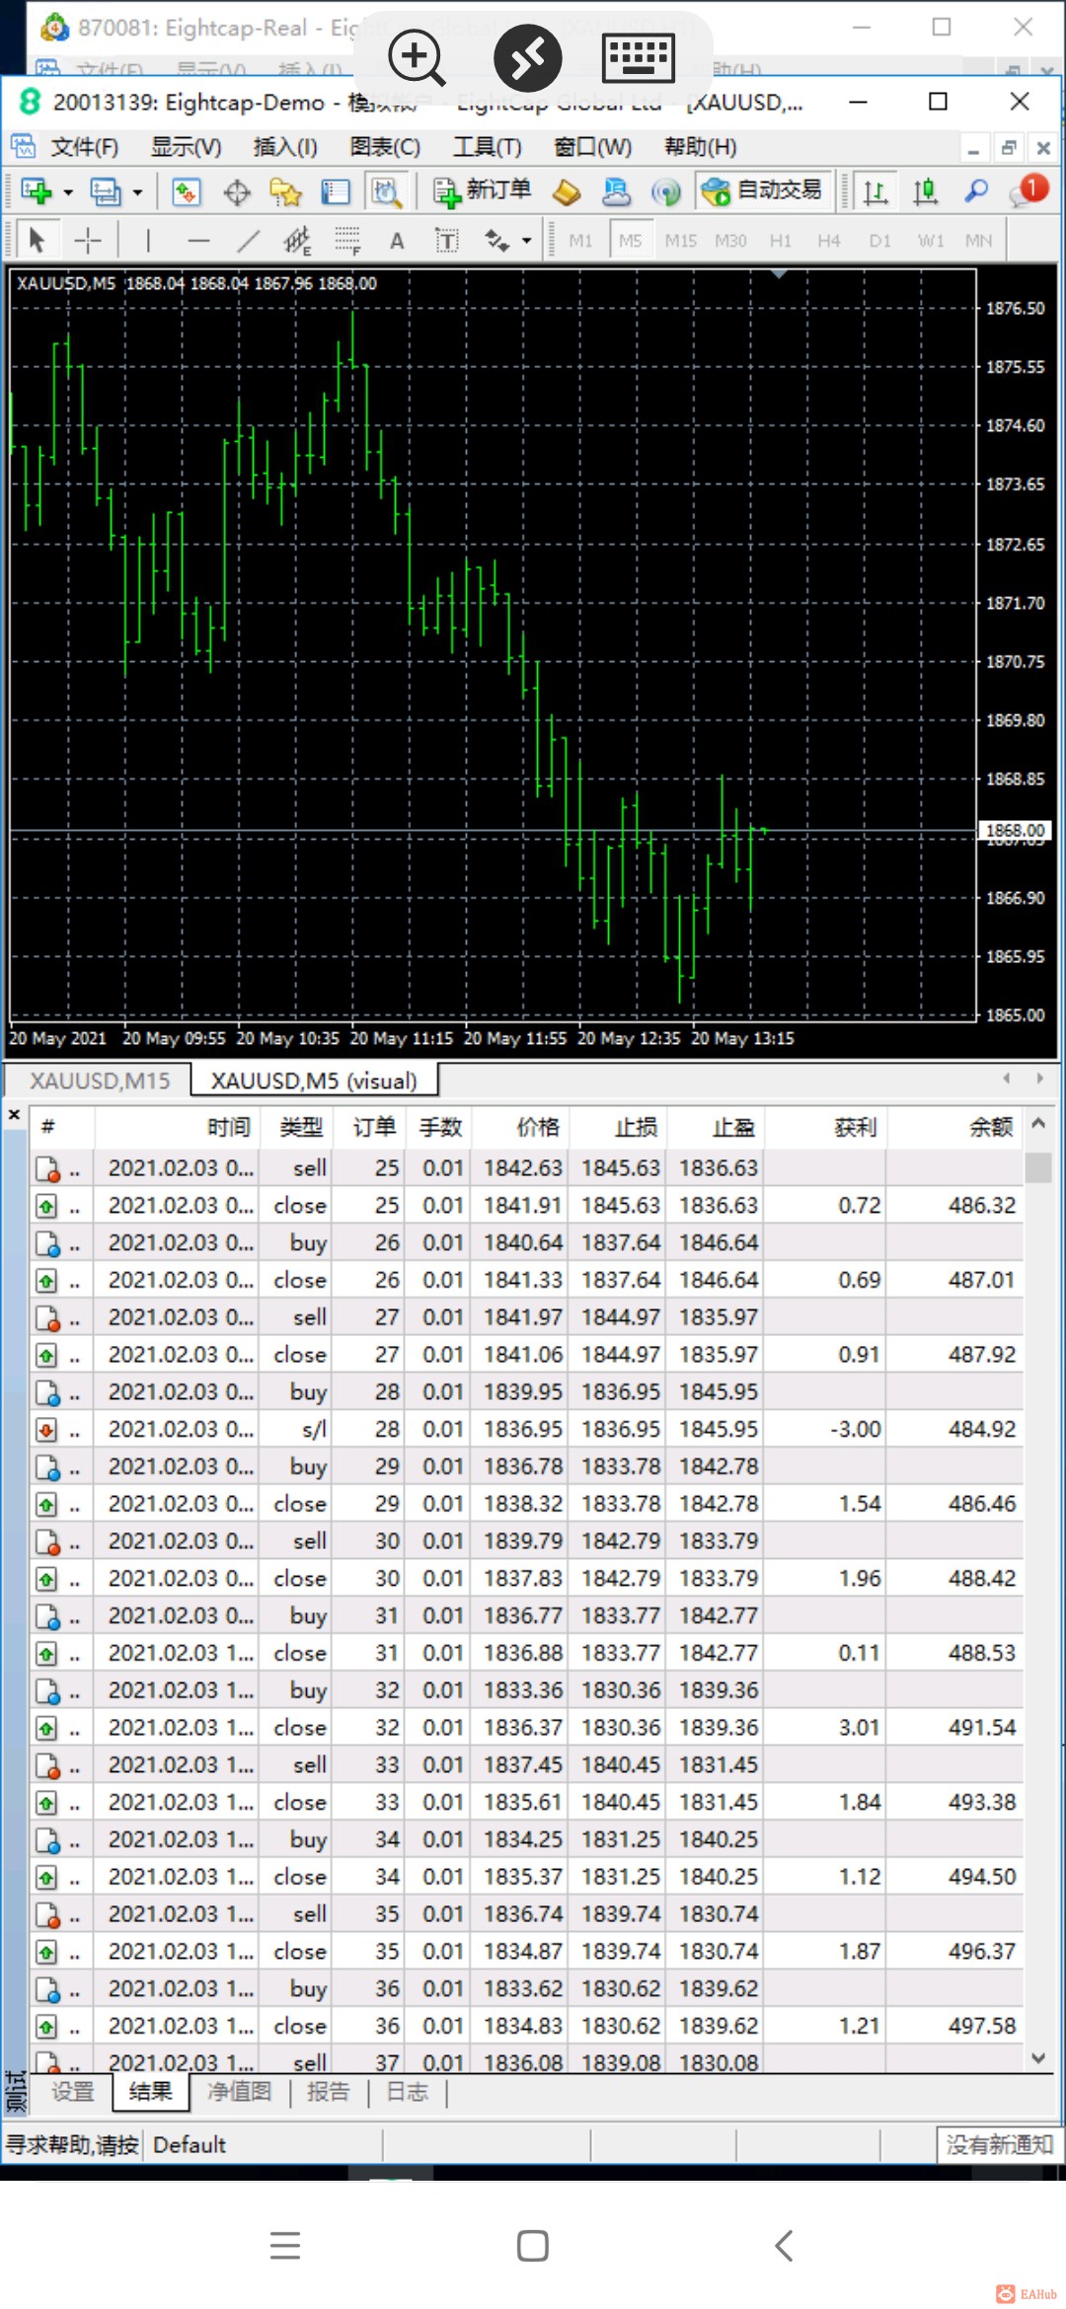Select the s/l row for order 28
The width and height of the screenshot is (1066, 2309).
(x=526, y=1429)
